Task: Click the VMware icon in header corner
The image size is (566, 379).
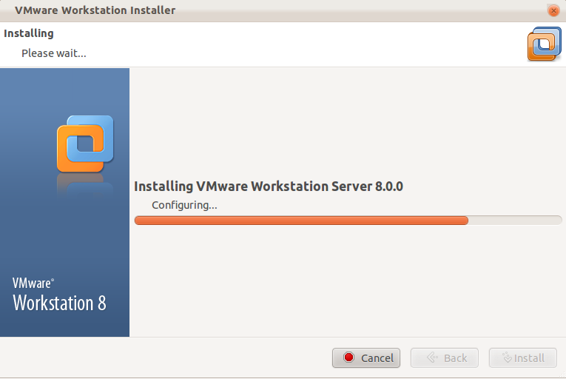Action: tap(545, 44)
